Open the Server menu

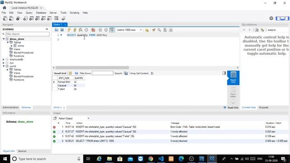coord(53,13)
